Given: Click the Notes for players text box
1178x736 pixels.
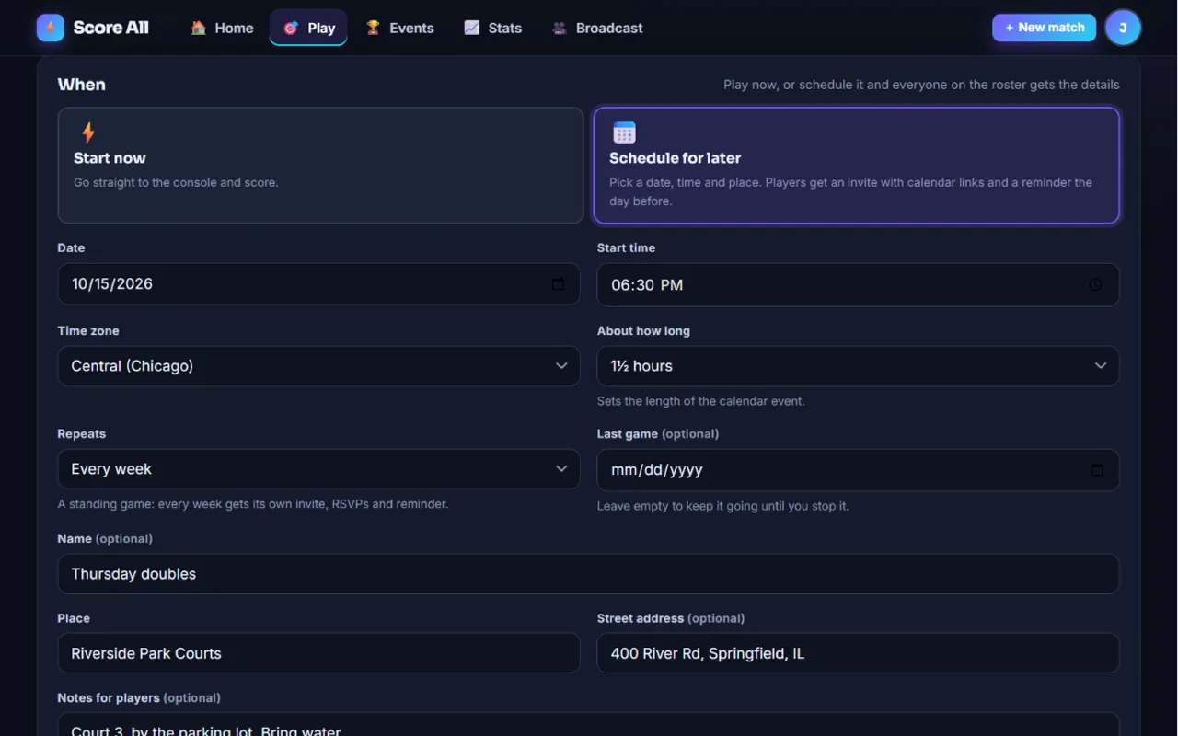Looking at the screenshot, I should (x=588, y=724).
